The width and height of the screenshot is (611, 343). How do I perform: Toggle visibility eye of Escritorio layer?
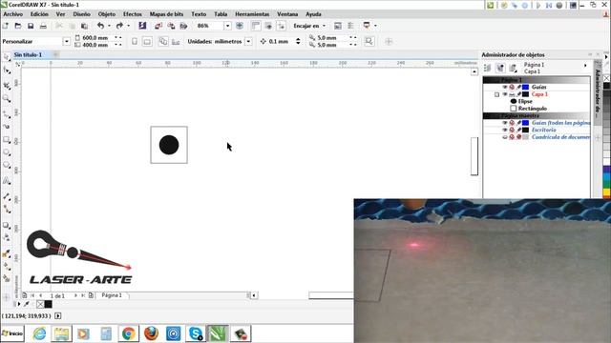click(505, 130)
